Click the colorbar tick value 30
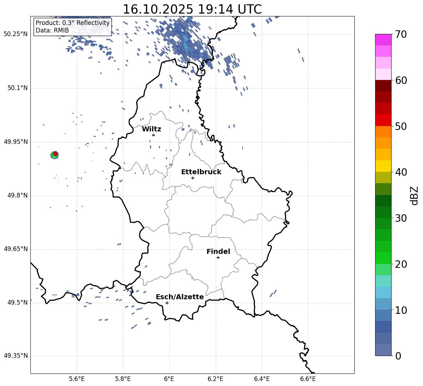 pyautogui.click(x=401, y=218)
